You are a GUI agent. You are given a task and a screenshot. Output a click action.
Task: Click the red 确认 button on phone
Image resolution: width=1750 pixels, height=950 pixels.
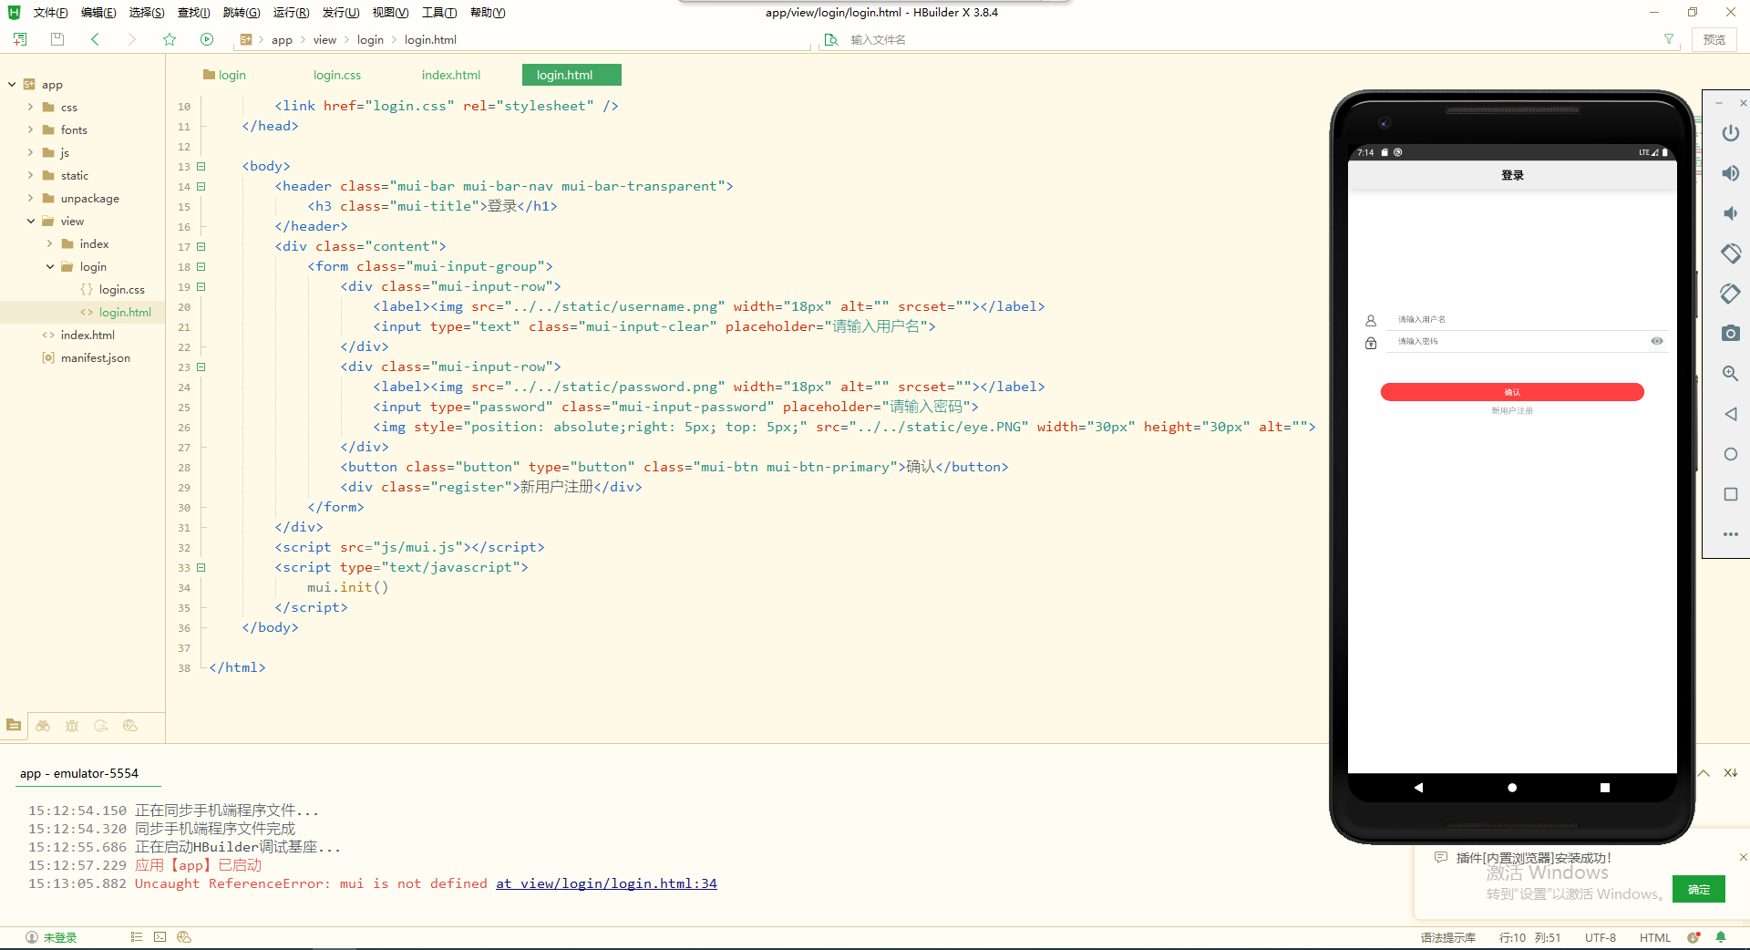[1512, 392]
